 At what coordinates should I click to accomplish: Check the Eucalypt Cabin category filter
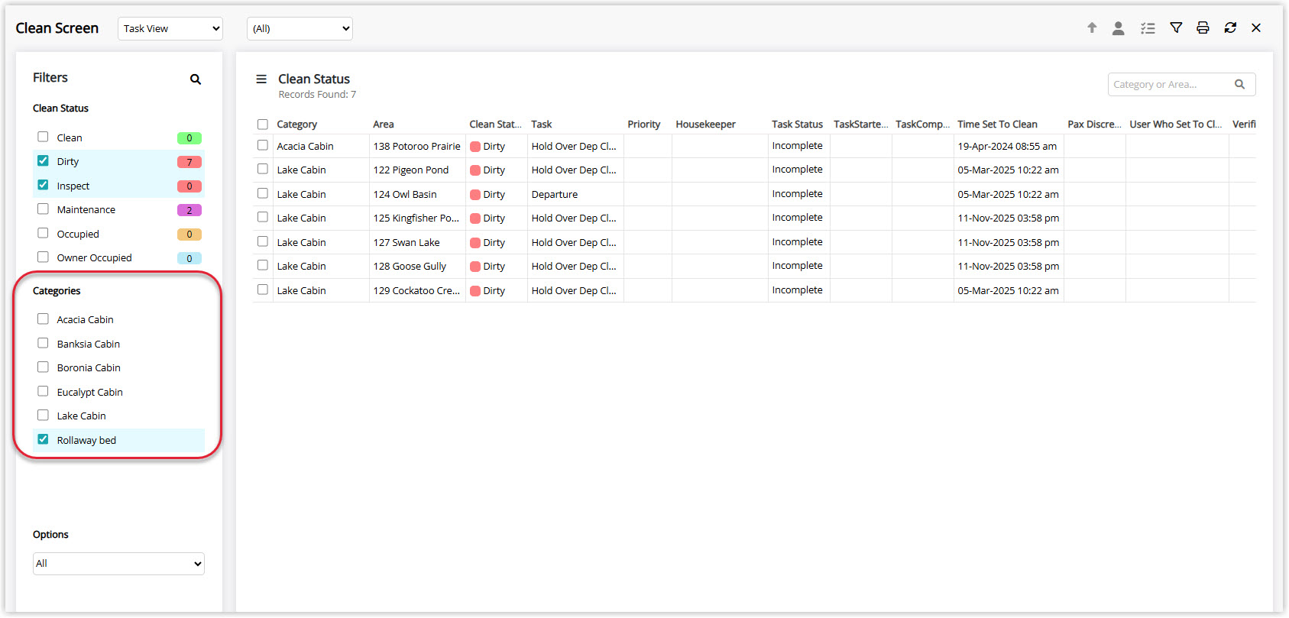[x=43, y=392]
